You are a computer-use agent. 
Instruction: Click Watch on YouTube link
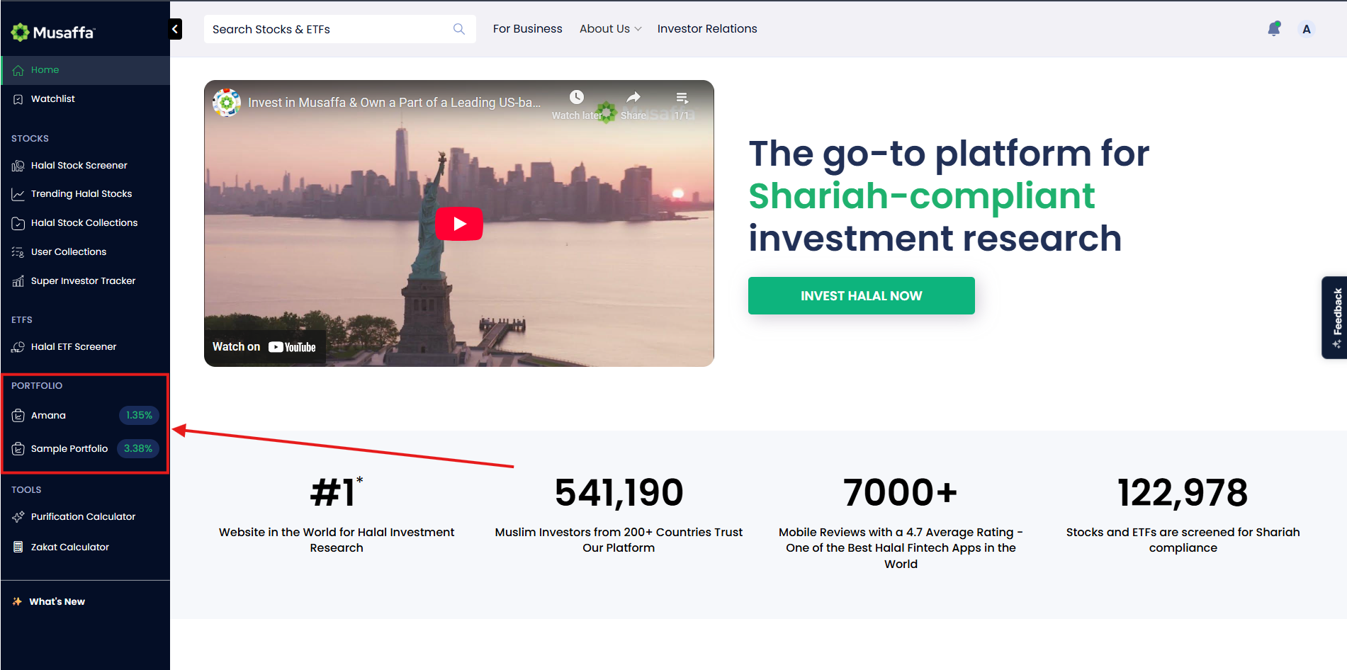(x=264, y=347)
